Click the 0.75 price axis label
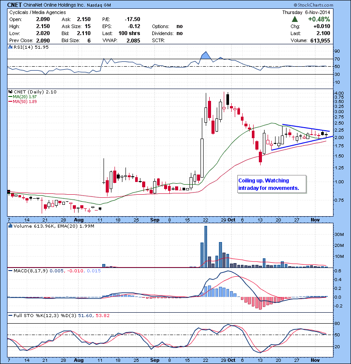Screen dimensions: 351x364 coord(340,200)
